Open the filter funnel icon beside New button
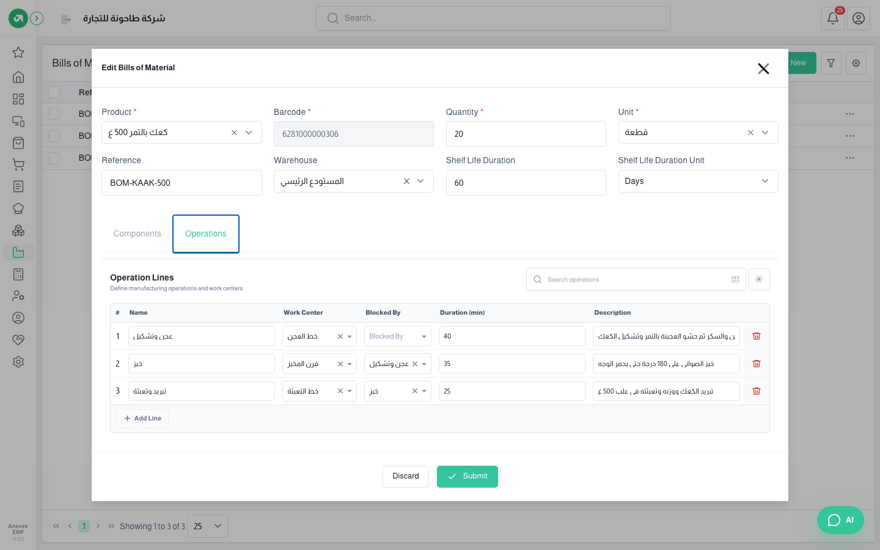Screen dimensions: 880x550 [x=831, y=63]
